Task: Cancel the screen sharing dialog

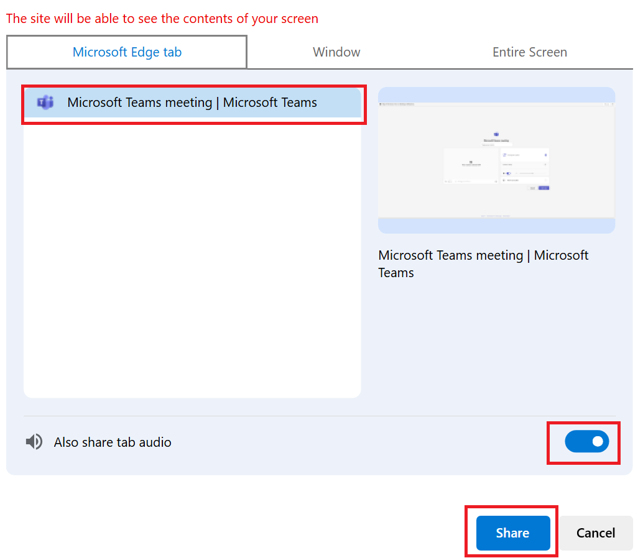Action: pos(596,533)
